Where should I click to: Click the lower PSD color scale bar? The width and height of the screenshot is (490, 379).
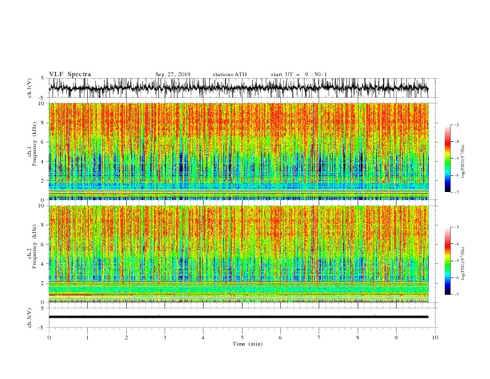click(447, 261)
